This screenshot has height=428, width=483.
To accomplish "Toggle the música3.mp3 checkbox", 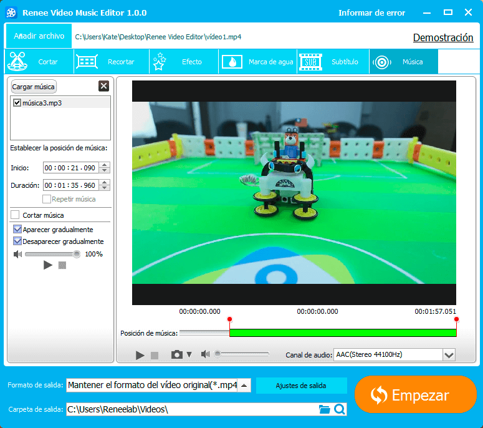I will [17, 103].
